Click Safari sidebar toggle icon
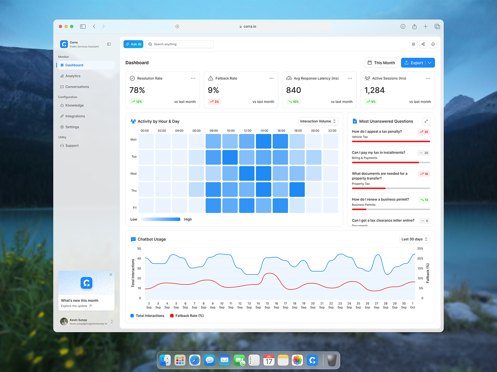The image size is (497, 372). click(x=83, y=27)
